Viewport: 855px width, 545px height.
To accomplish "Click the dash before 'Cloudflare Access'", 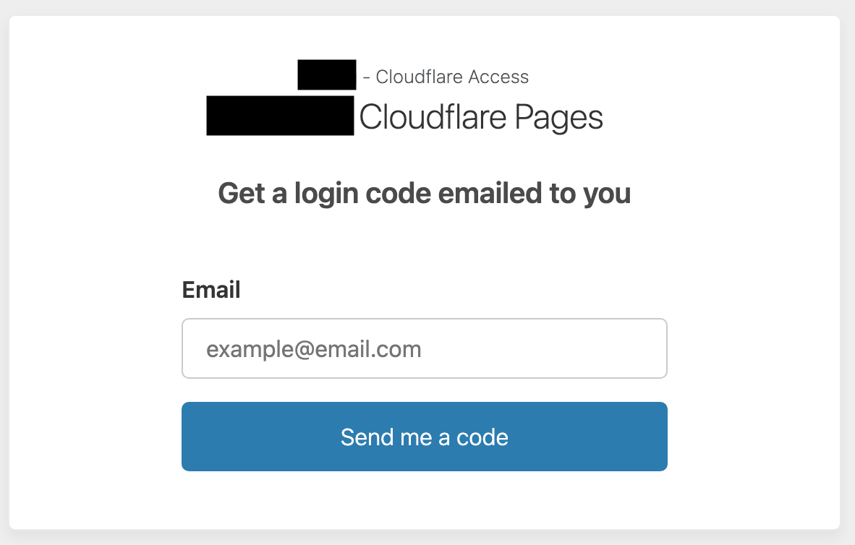I will [367, 77].
